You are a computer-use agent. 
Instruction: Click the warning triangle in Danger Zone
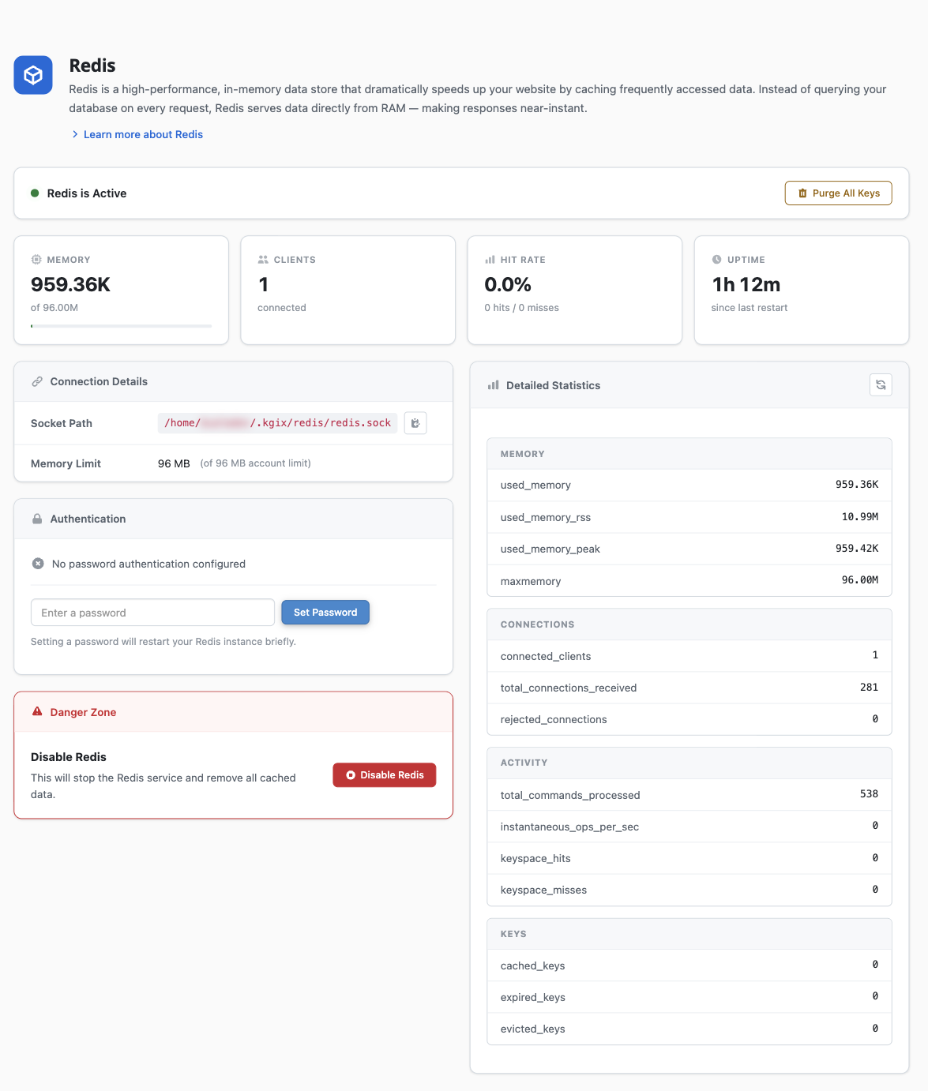coord(37,711)
